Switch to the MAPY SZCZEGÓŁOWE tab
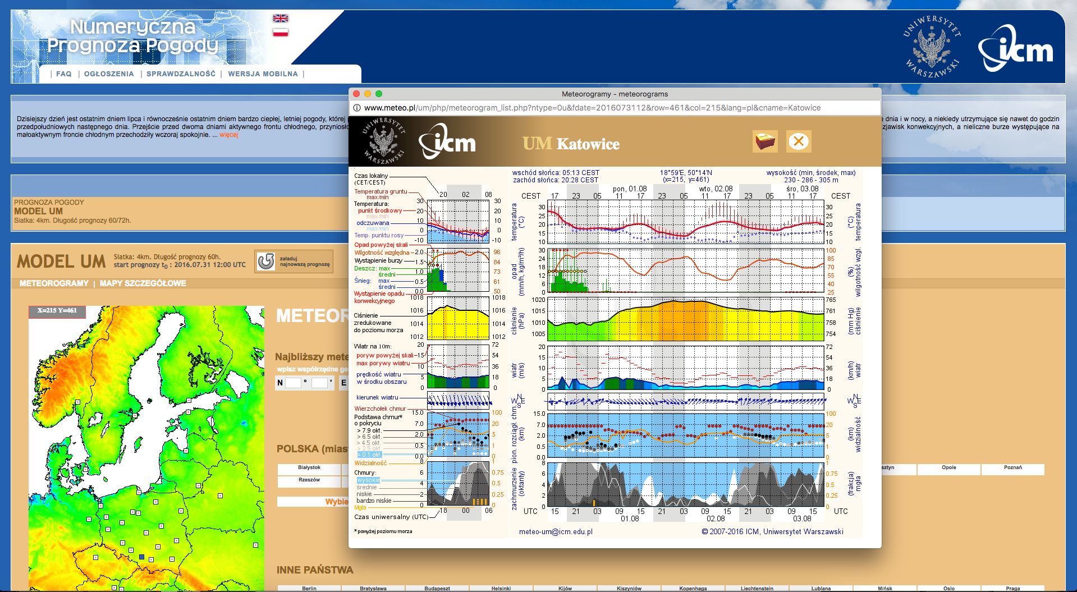Screen dimensions: 1077x592 coord(143,283)
